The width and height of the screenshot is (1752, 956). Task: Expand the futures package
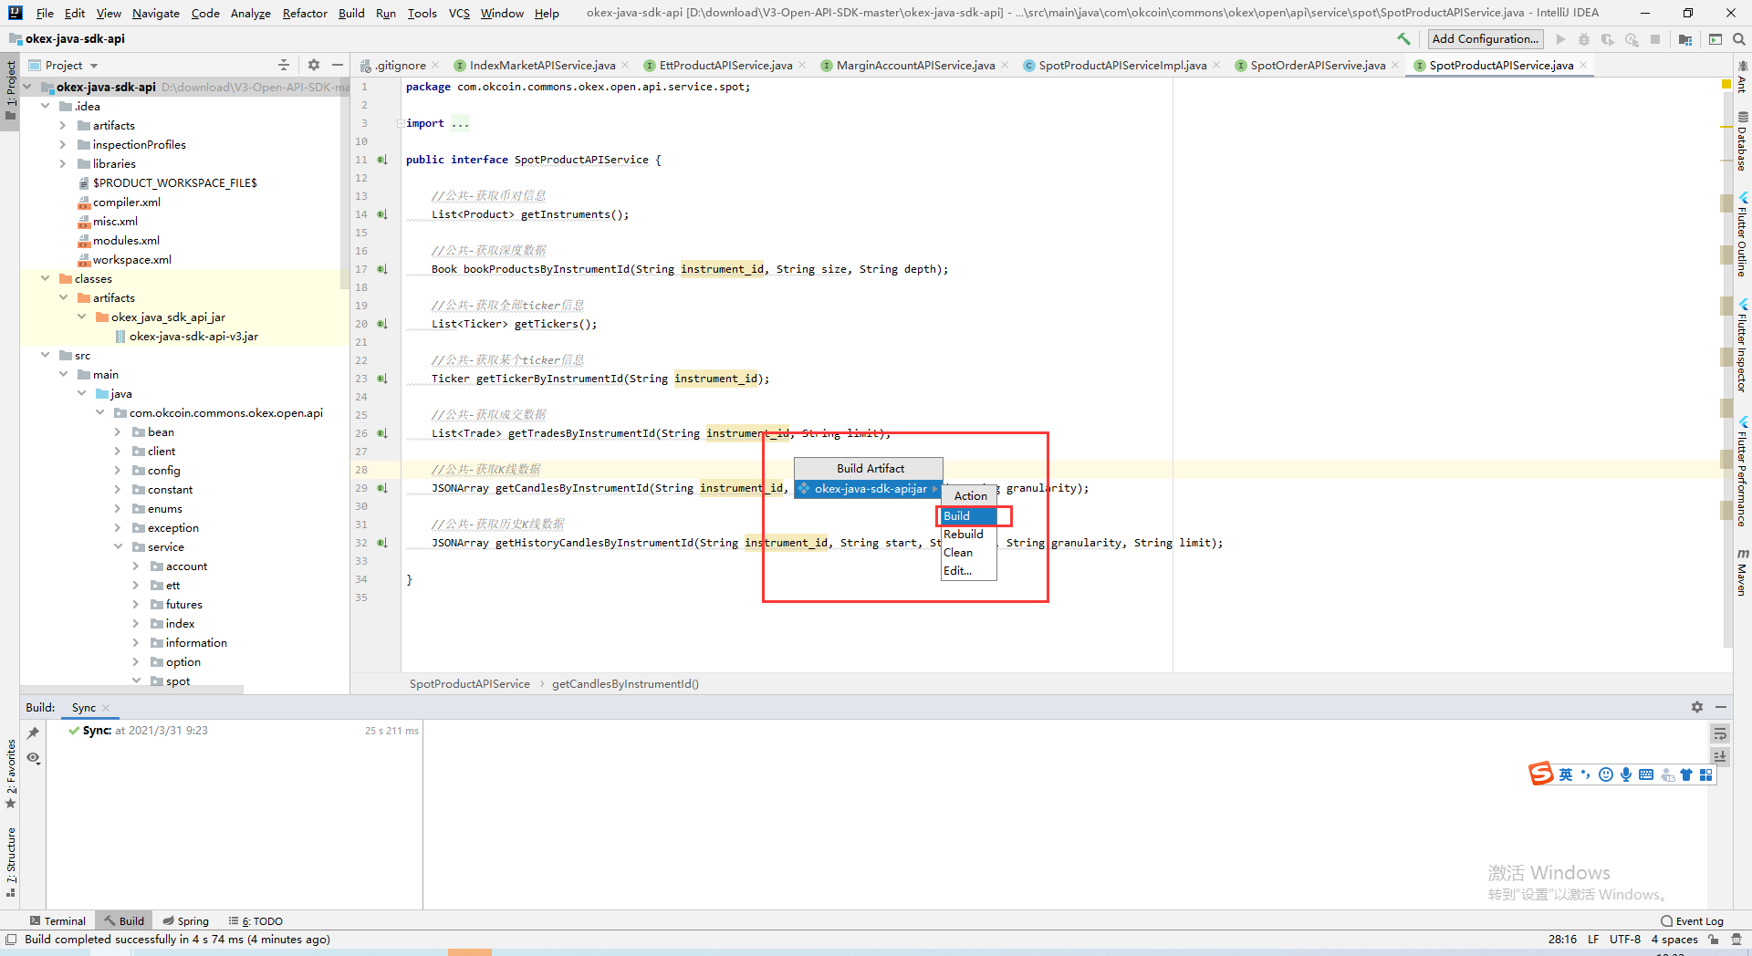point(136,604)
